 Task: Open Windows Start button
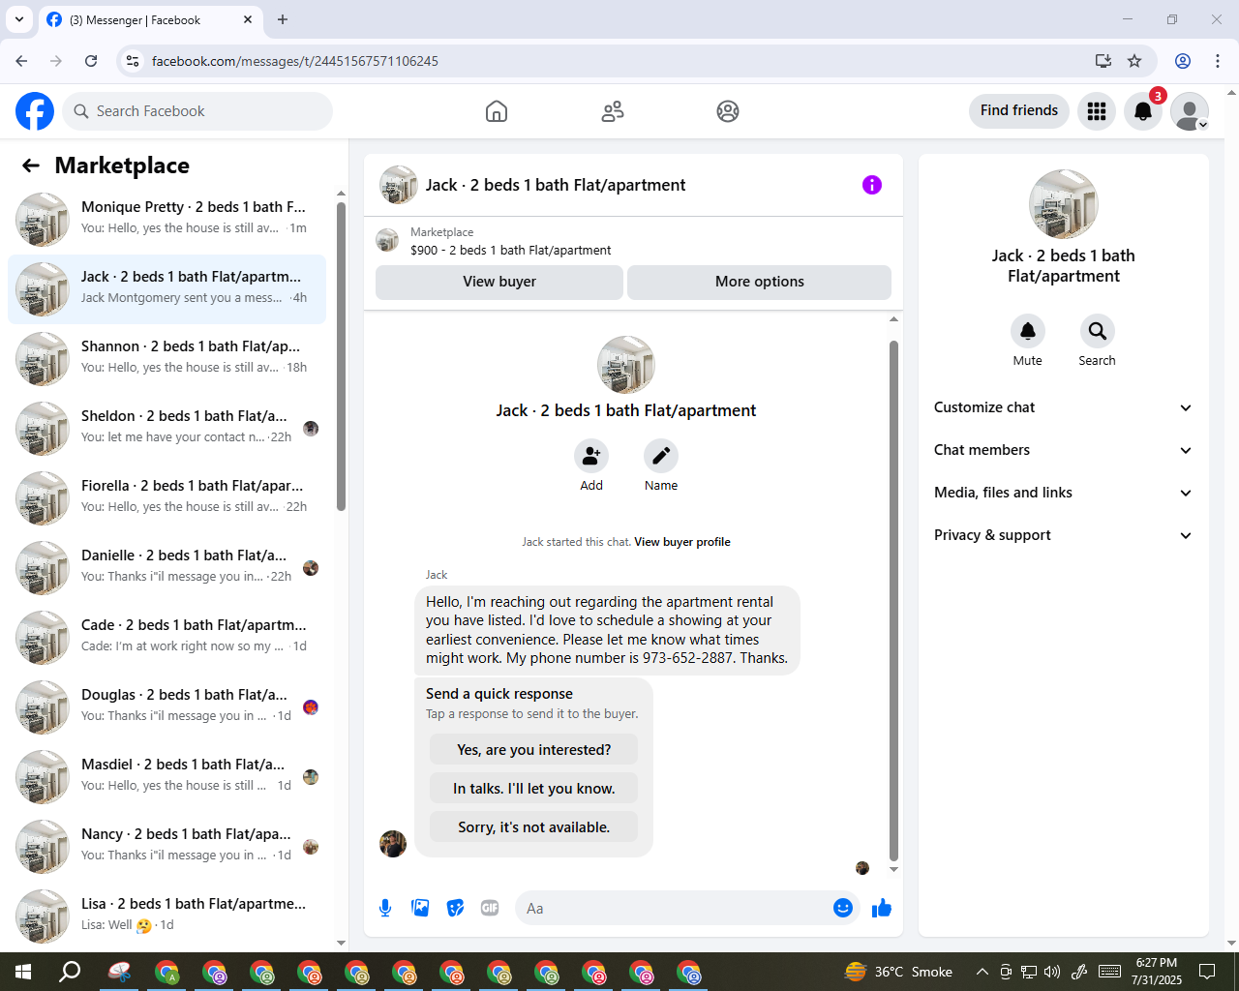pyautogui.click(x=23, y=972)
